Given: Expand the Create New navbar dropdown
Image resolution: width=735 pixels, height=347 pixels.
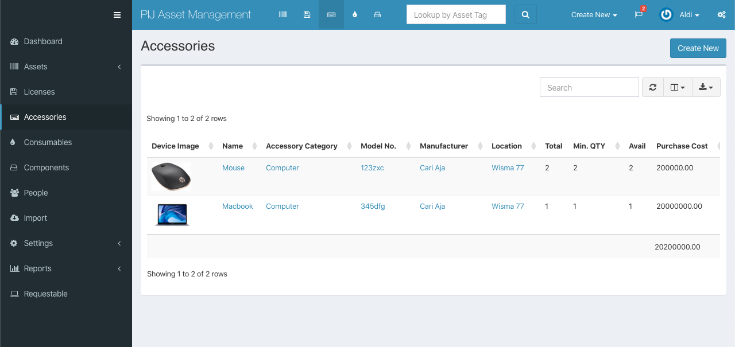Looking at the screenshot, I should (594, 15).
